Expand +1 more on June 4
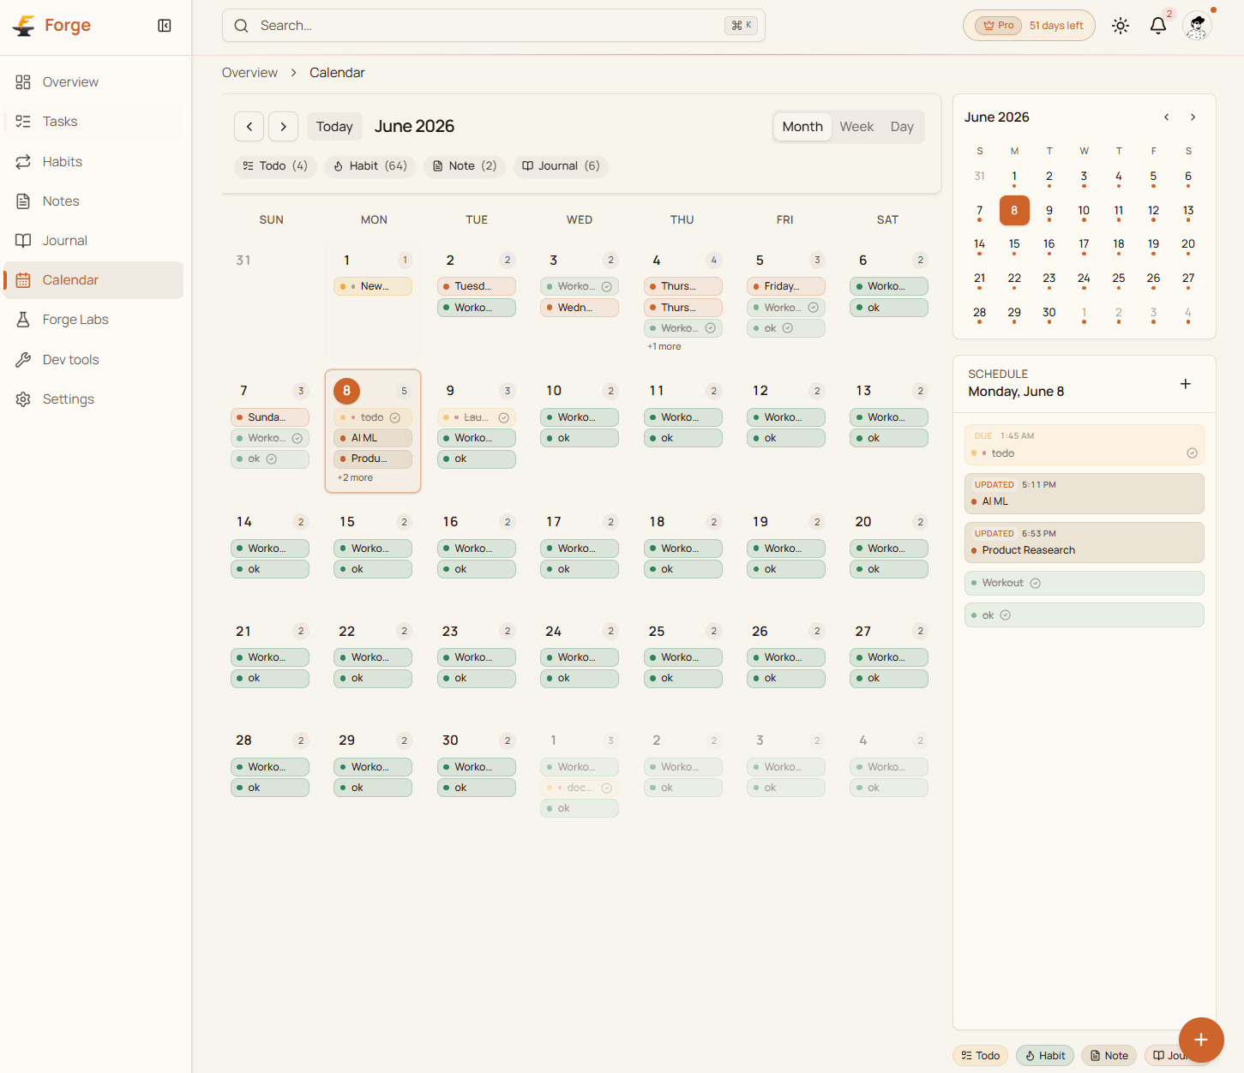The image size is (1244, 1073). 664,347
